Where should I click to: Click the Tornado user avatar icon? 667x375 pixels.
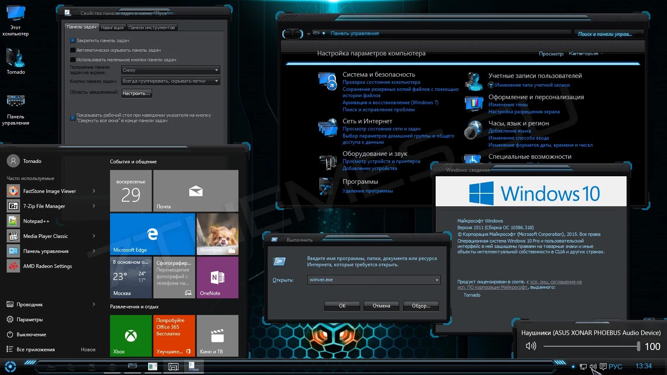pyautogui.click(x=13, y=161)
